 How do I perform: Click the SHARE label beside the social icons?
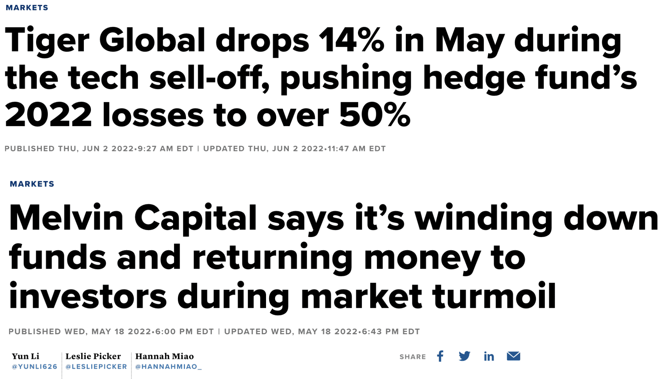coord(413,357)
